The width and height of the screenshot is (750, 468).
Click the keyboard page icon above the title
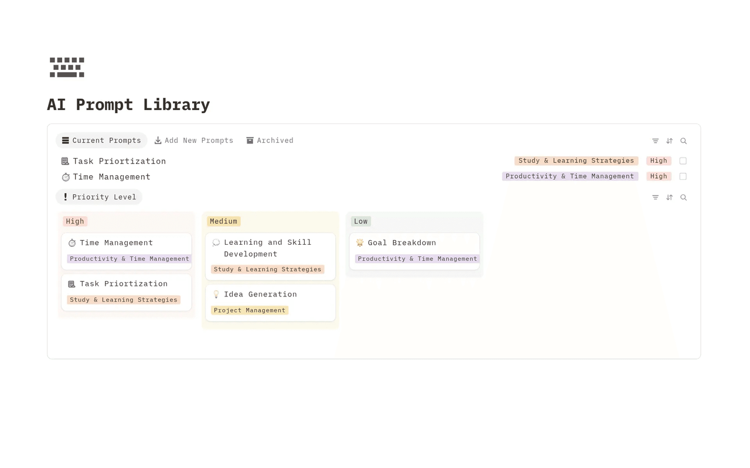pyautogui.click(x=67, y=67)
